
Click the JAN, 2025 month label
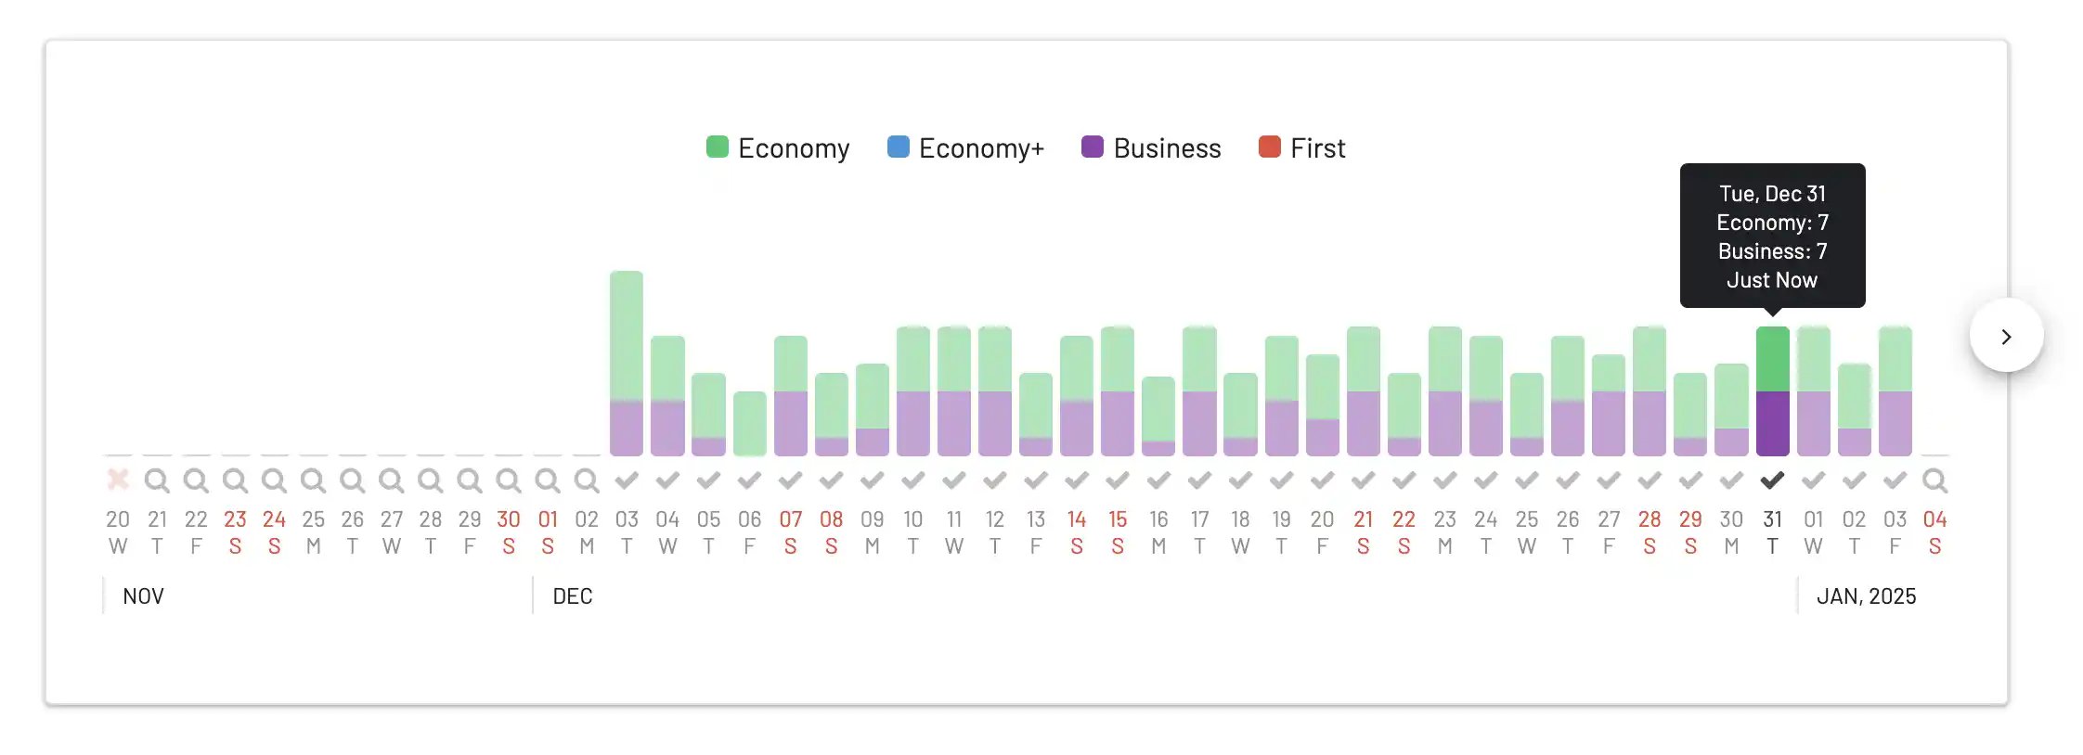pyautogui.click(x=1866, y=596)
